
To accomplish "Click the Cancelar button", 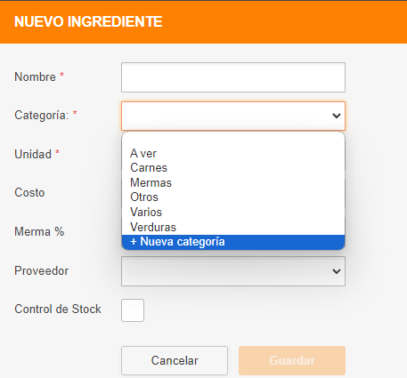I will 175,360.
